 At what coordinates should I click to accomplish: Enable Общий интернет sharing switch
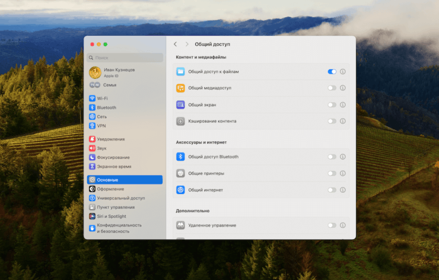coord(332,190)
